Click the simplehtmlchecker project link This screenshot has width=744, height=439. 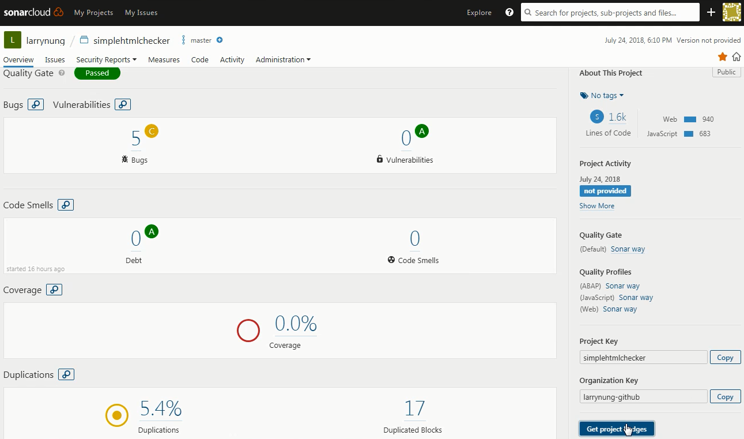(x=131, y=40)
